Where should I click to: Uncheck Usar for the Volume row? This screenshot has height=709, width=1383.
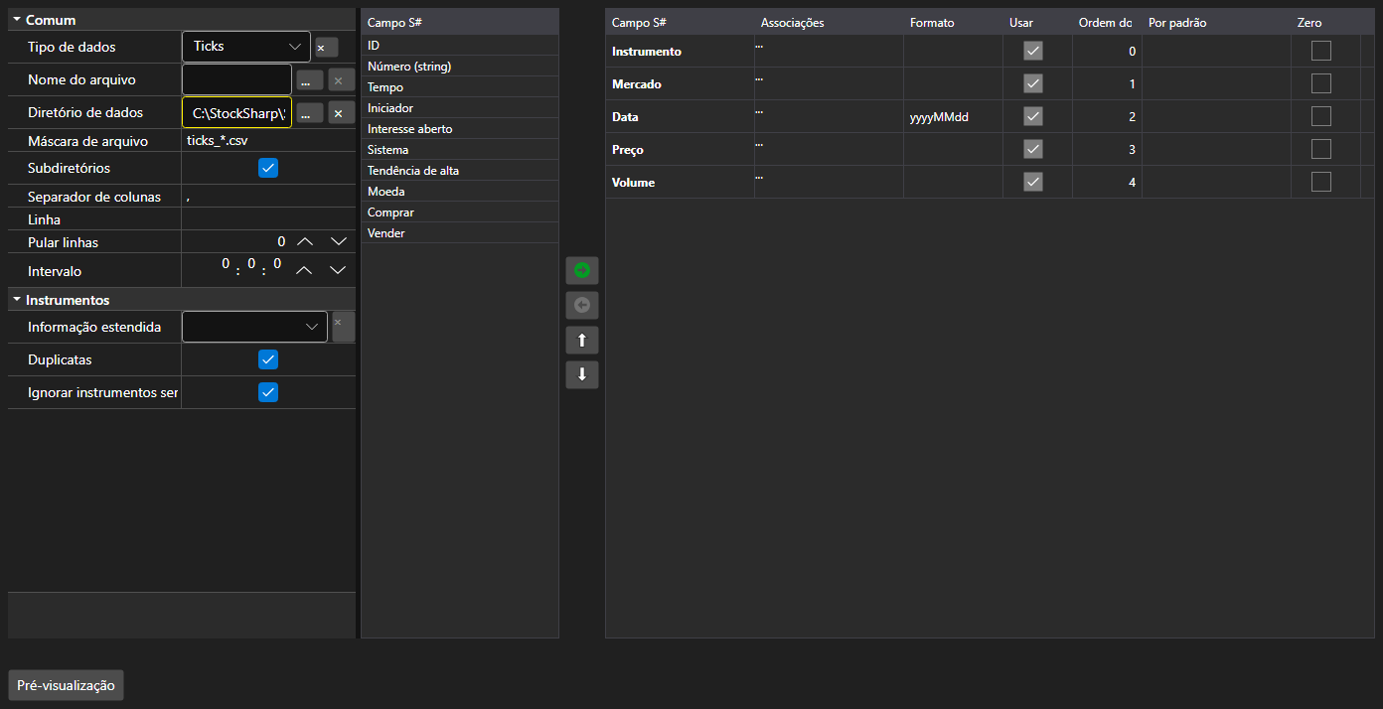[1033, 182]
